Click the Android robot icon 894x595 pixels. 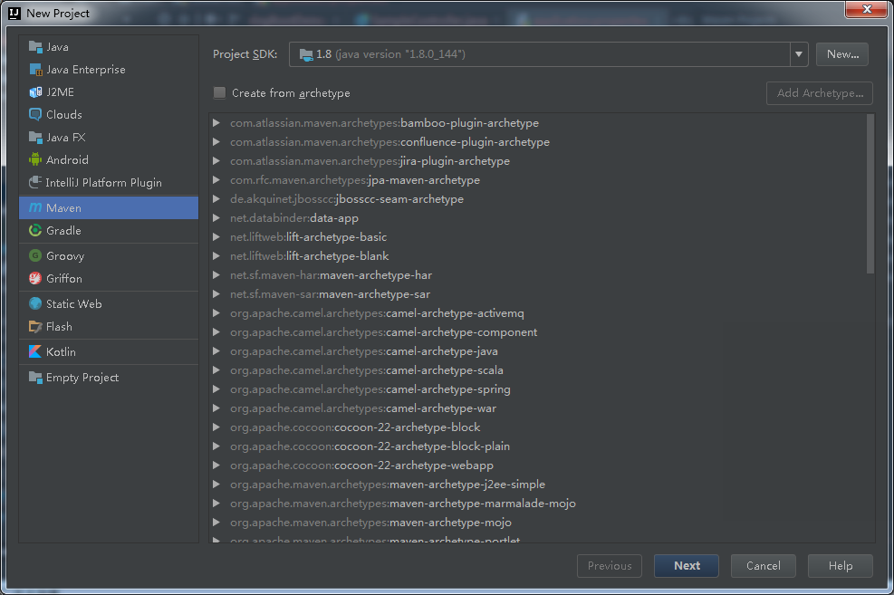click(x=35, y=159)
